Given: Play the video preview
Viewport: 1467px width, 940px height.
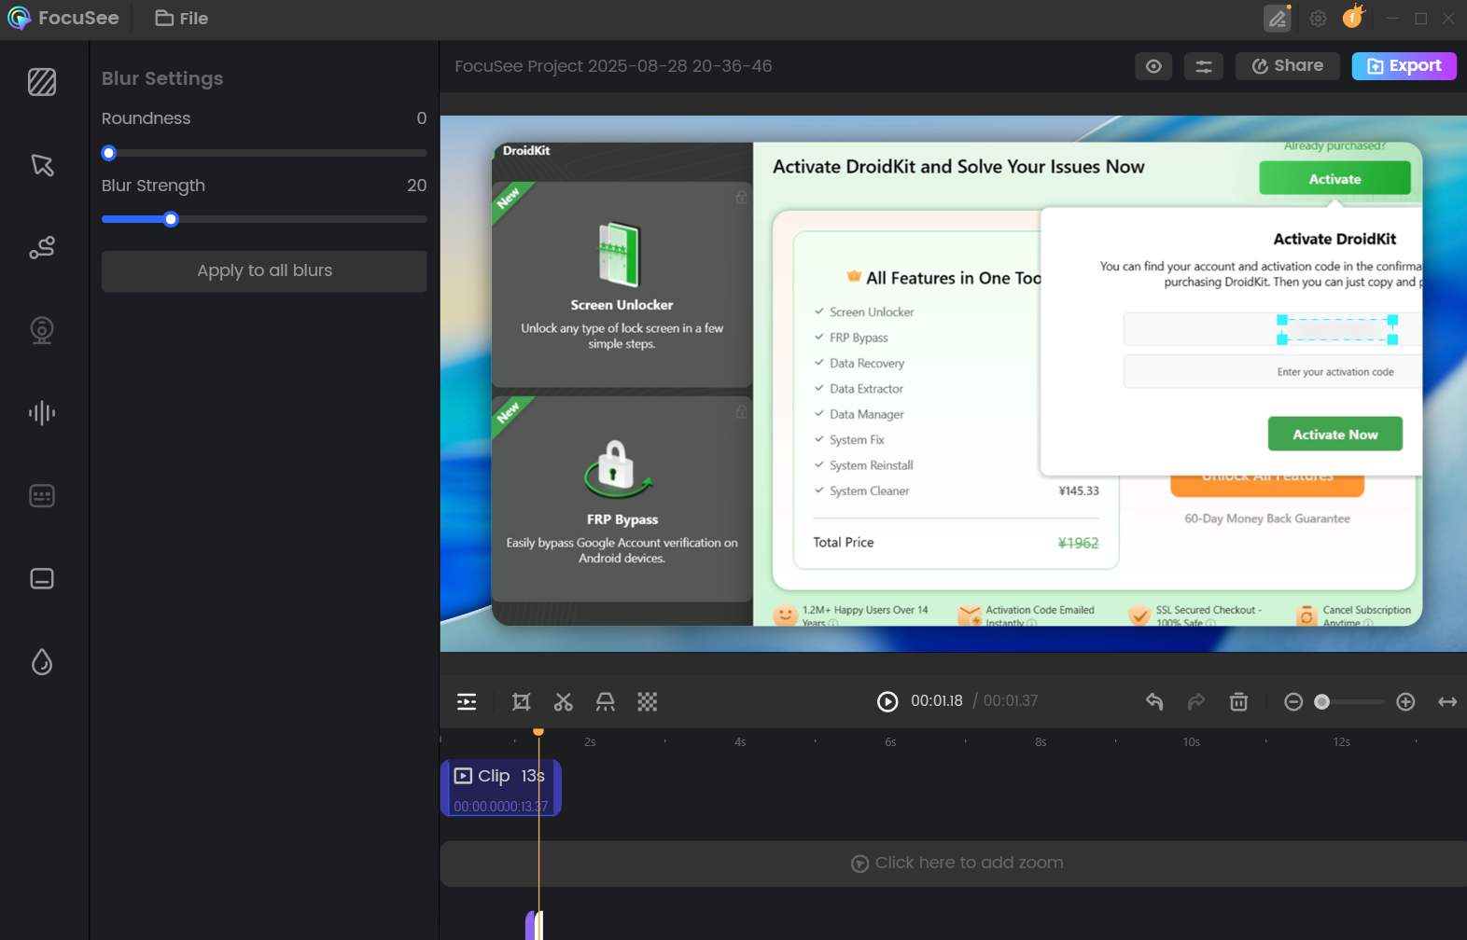Looking at the screenshot, I should pos(887,701).
